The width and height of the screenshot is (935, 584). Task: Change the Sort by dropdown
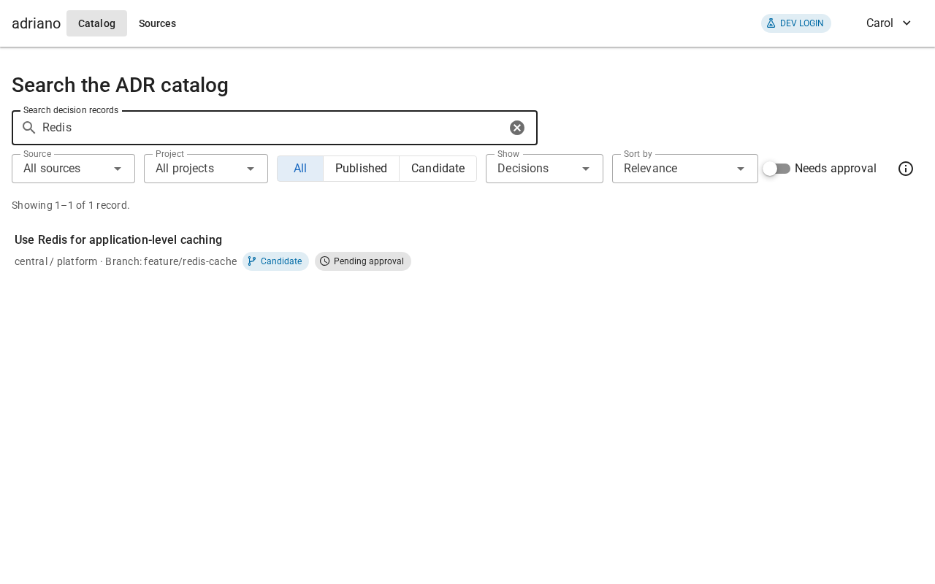685,169
